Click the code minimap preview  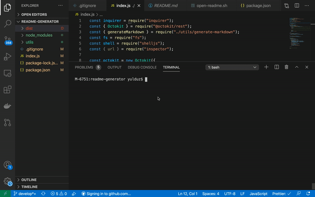tap(300, 33)
